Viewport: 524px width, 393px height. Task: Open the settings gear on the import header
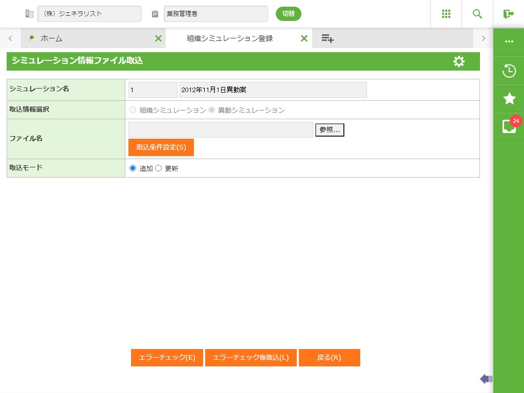(459, 61)
